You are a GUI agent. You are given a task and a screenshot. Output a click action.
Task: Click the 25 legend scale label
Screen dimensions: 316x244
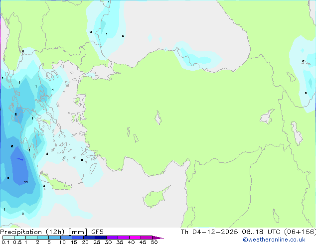tap(97, 242)
